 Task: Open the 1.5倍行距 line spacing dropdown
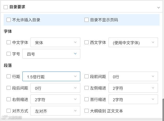coord(51,77)
